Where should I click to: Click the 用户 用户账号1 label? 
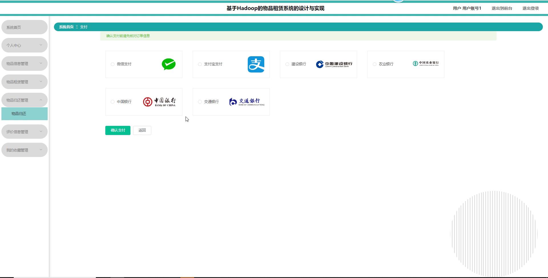[x=467, y=8]
